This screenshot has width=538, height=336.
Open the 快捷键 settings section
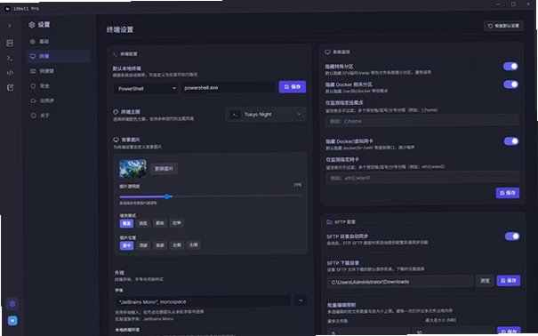click(x=59, y=71)
